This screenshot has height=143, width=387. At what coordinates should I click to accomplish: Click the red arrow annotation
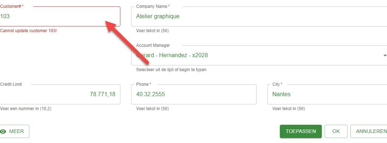point(127,42)
